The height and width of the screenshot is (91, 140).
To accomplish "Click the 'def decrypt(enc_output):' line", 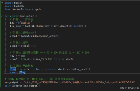I will click(21, 16).
